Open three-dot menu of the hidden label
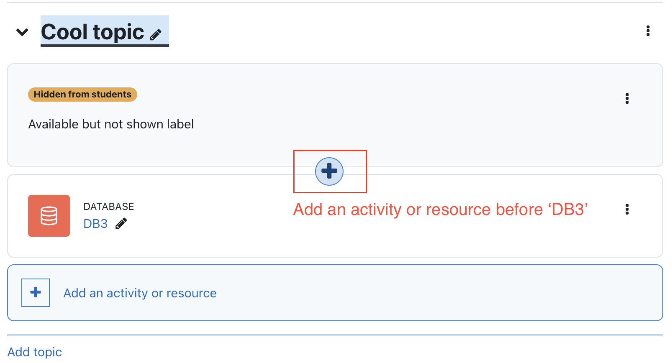The width and height of the screenshot is (672, 363). [x=627, y=99]
